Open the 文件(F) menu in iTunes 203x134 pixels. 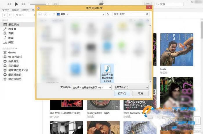pos(6,10)
